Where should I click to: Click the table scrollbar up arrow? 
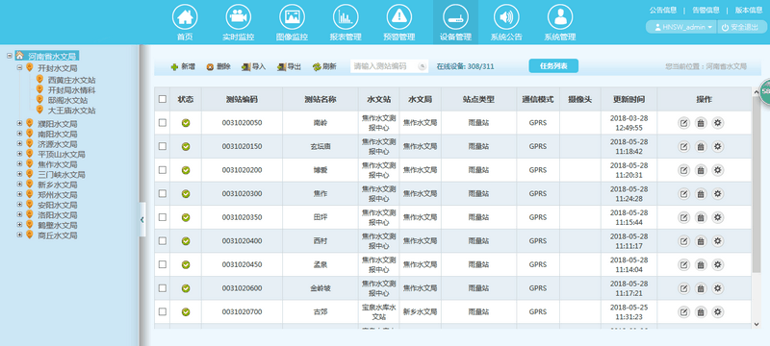pyautogui.click(x=756, y=91)
